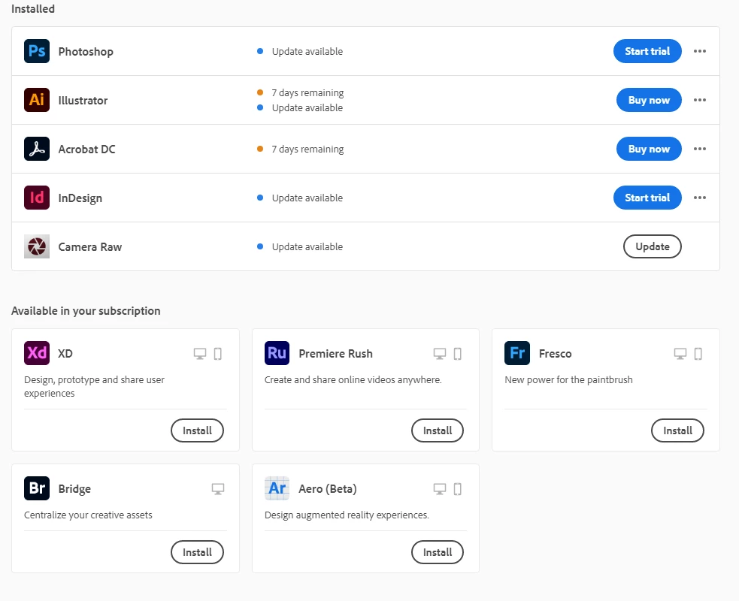The width and height of the screenshot is (739, 601).
Task: Click the Premiere Rush card title
Action: coord(335,354)
